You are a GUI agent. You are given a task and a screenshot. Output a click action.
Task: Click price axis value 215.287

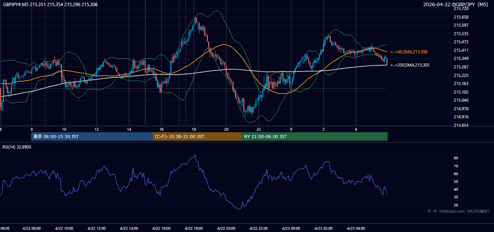[x=461, y=67]
